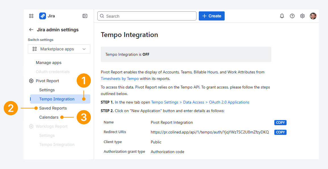This screenshot has width=328, height=169.
Task: Click the Jira admin settings title
Action: coord(58,30)
